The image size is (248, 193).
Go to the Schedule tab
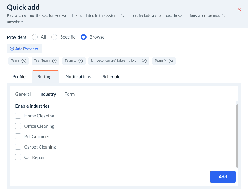point(112,76)
